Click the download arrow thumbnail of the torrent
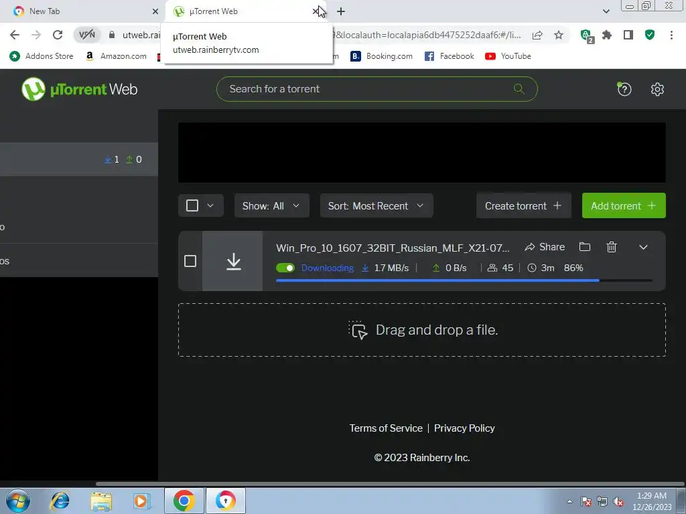Viewport: 686px width, 514px height. click(x=232, y=262)
